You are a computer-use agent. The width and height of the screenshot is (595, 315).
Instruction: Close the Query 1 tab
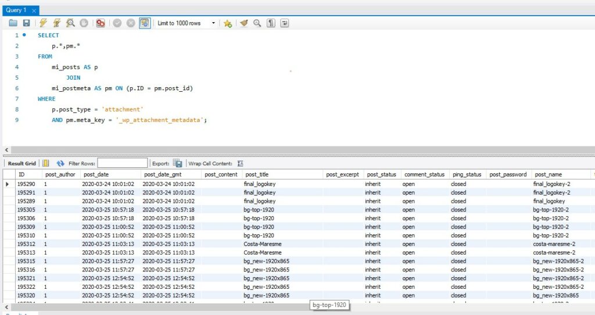pyautogui.click(x=34, y=10)
